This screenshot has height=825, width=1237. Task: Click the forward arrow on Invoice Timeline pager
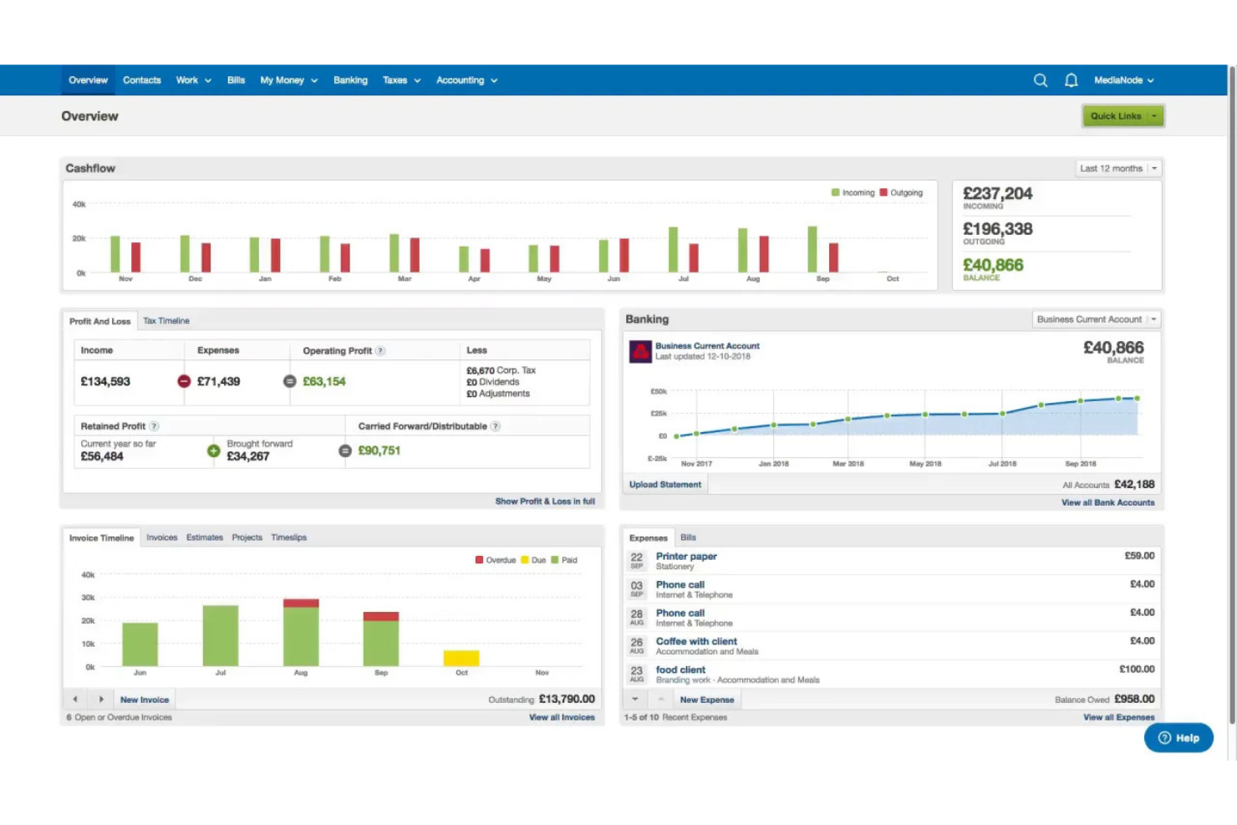(100, 699)
